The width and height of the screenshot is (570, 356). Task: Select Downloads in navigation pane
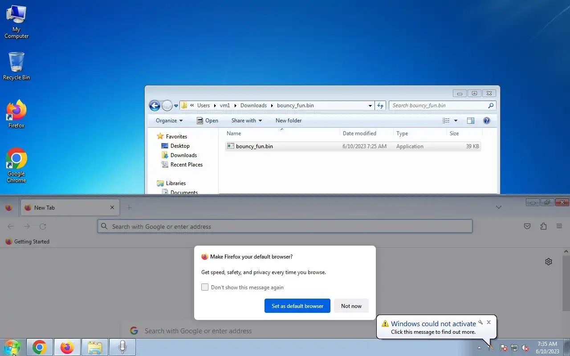[183, 155]
